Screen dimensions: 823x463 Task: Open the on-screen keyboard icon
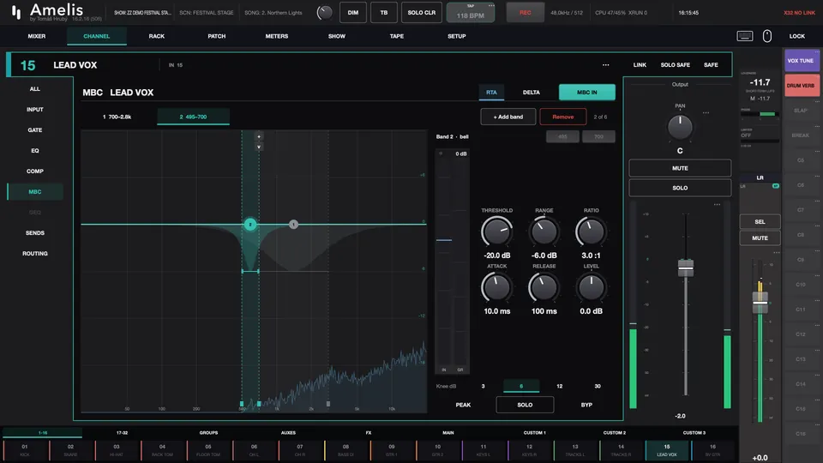745,36
